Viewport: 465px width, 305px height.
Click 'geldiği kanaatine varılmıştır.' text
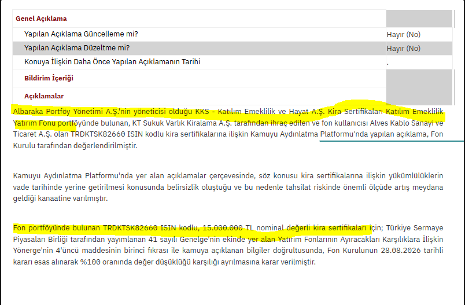tap(60, 199)
